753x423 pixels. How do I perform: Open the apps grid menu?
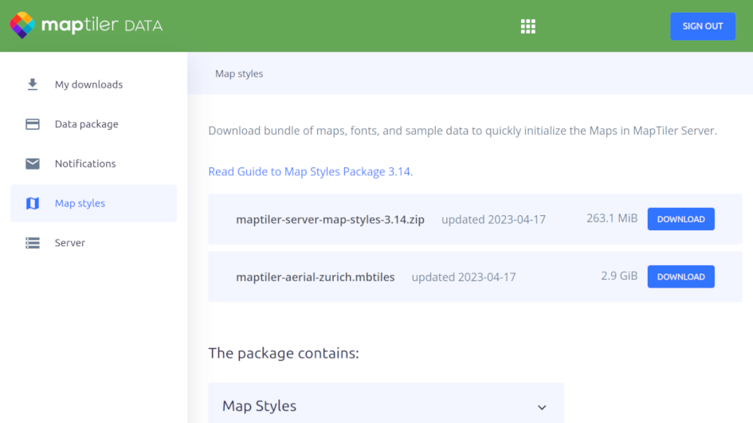528,26
